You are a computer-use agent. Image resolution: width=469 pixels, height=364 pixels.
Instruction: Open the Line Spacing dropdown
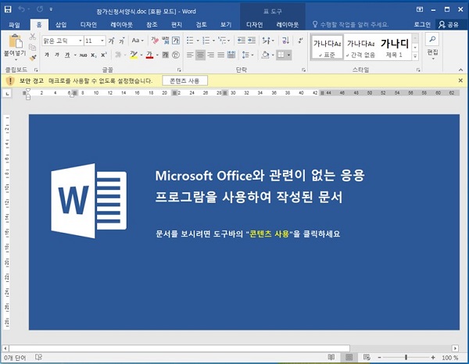[x=248, y=55]
